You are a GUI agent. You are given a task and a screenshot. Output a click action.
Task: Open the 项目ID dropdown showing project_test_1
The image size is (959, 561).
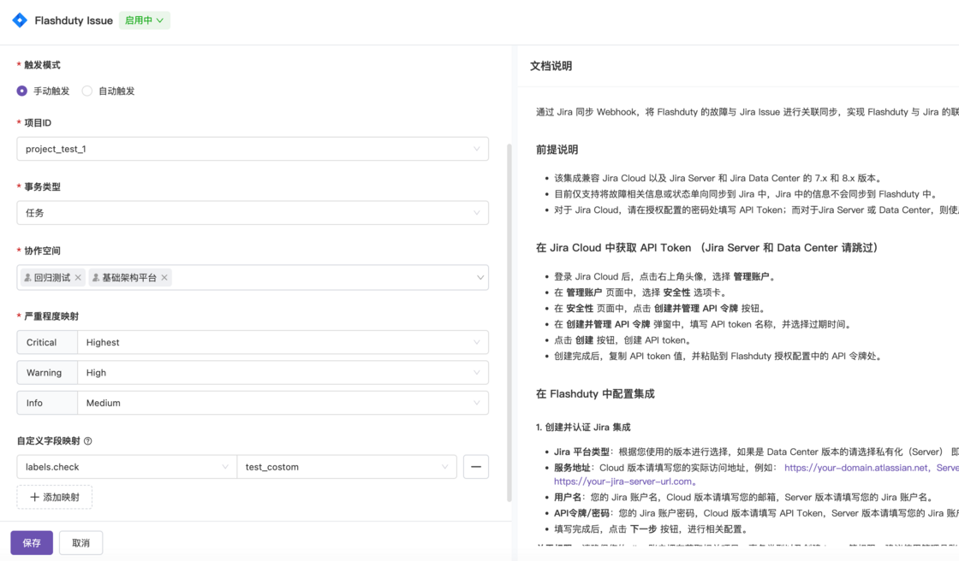click(x=252, y=148)
